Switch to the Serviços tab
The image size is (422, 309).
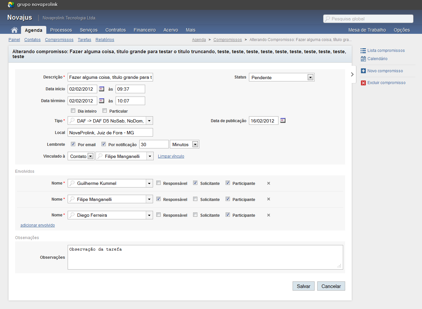[x=89, y=30]
